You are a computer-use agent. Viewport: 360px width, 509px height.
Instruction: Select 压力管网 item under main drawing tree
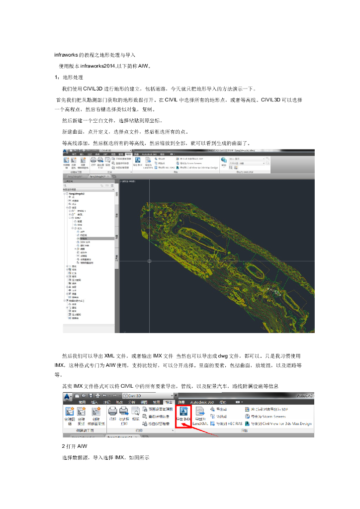point(75,280)
